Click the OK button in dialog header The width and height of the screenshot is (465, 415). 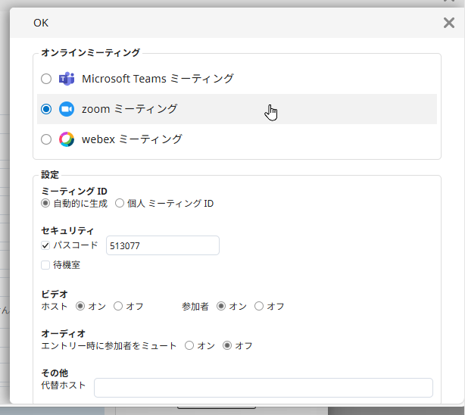coord(41,23)
